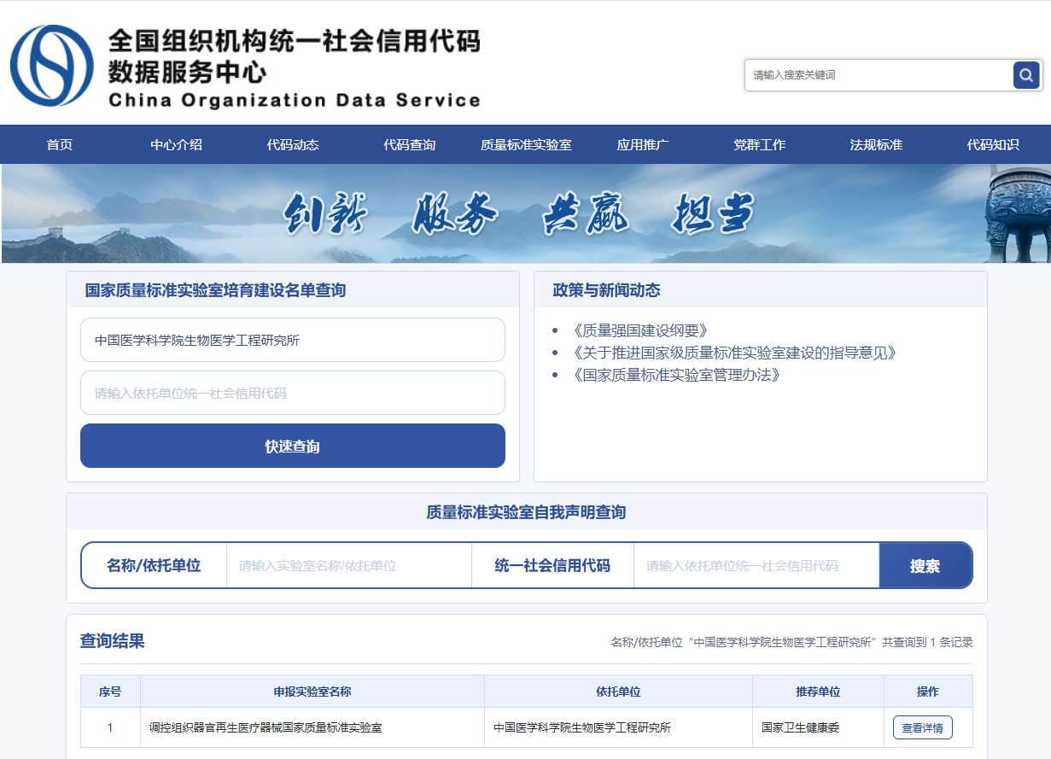Go to 代码知识 menu item
This screenshot has width=1051, height=759.
[x=992, y=144]
